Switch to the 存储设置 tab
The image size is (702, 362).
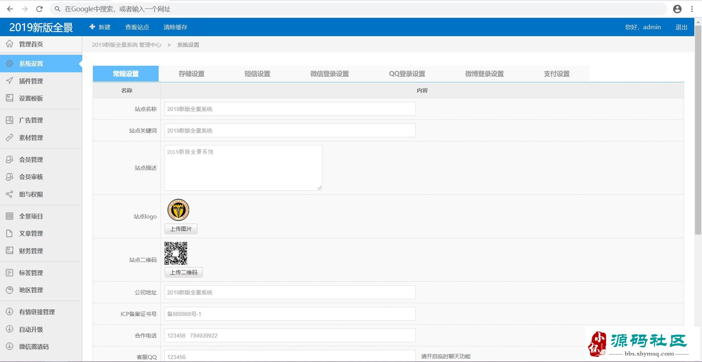coord(191,74)
